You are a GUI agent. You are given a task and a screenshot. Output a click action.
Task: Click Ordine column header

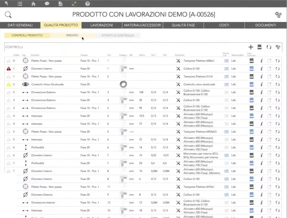16,55
